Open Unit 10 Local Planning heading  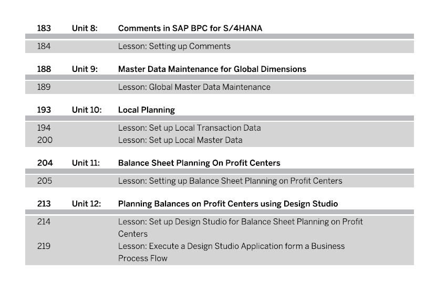pos(147,110)
